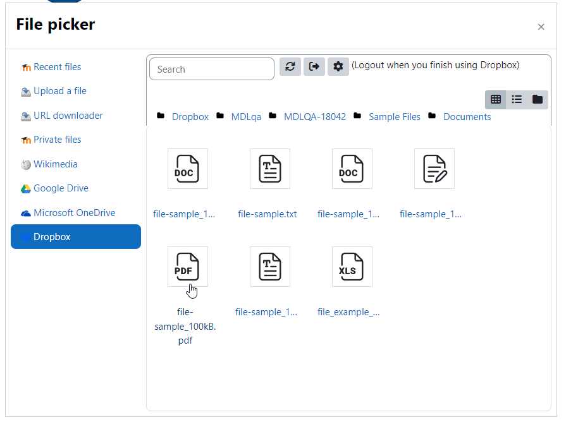Click file-sample_1... name under first DOC

point(184,214)
